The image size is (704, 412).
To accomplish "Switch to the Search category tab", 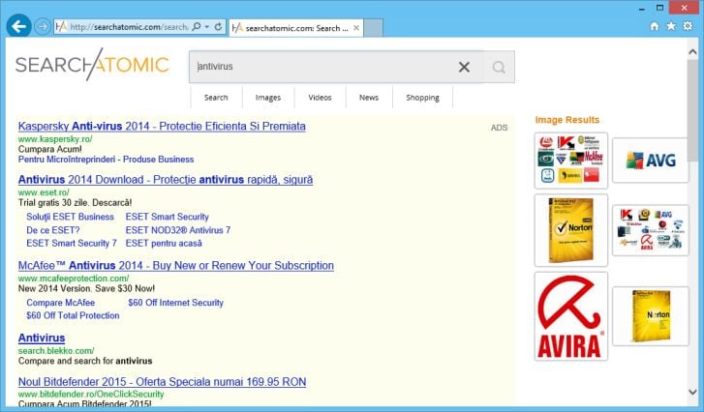I will point(216,98).
